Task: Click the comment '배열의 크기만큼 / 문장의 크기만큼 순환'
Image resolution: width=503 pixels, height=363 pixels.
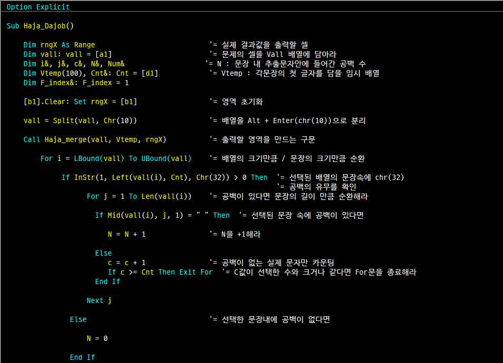Action: 293,158
